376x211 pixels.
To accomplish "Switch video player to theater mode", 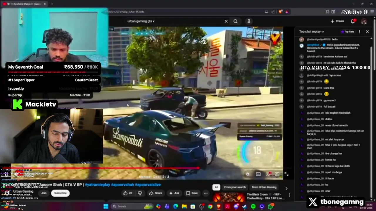I will pos(277,174).
